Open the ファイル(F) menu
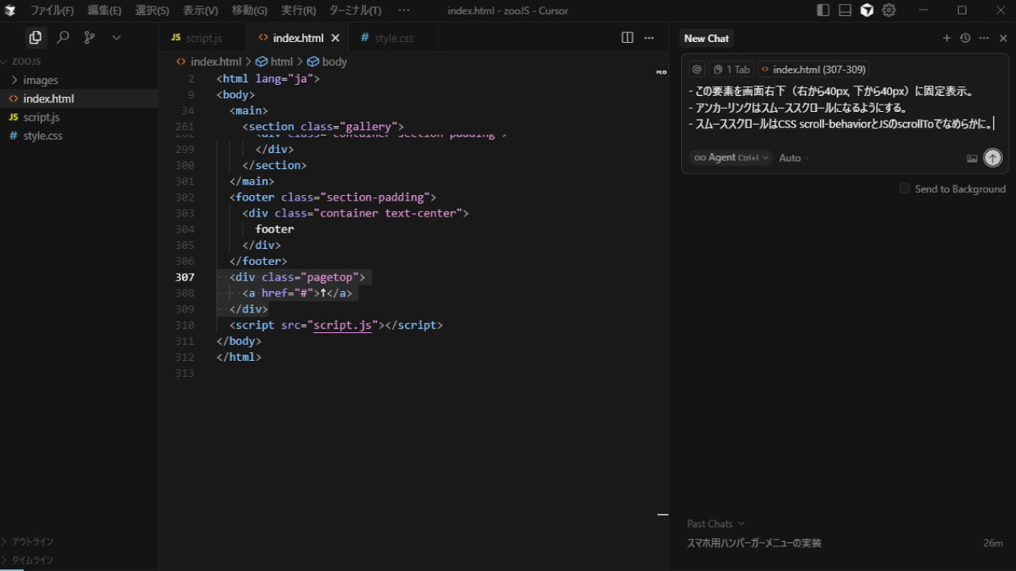The image size is (1016, 571). tap(52, 10)
